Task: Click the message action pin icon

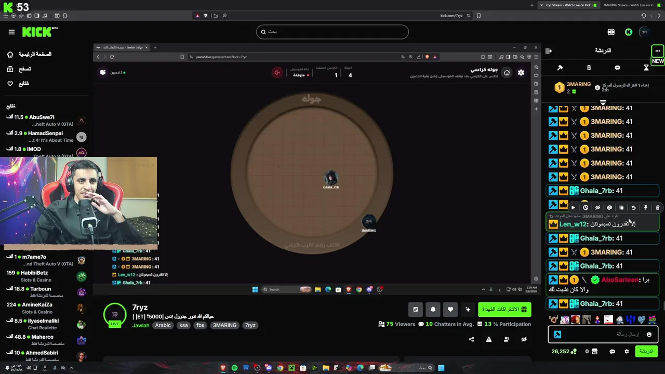Action: (x=646, y=208)
